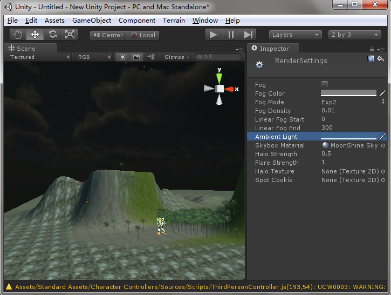Open the Inspector panel options menu
This screenshot has width=391, height=295.
381,50
